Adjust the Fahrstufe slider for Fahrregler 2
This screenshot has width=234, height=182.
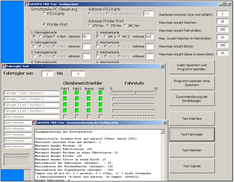(133, 99)
